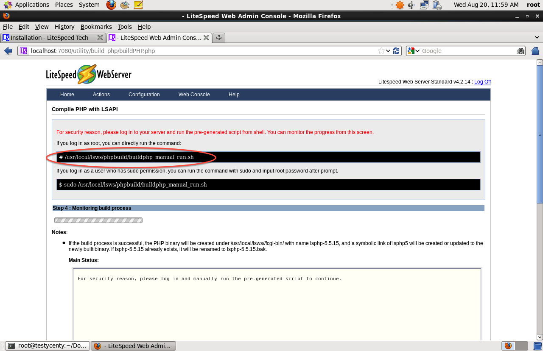The height and width of the screenshot is (351, 543).
Task: Open the Firefox File menu
Action: pos(8,27)
